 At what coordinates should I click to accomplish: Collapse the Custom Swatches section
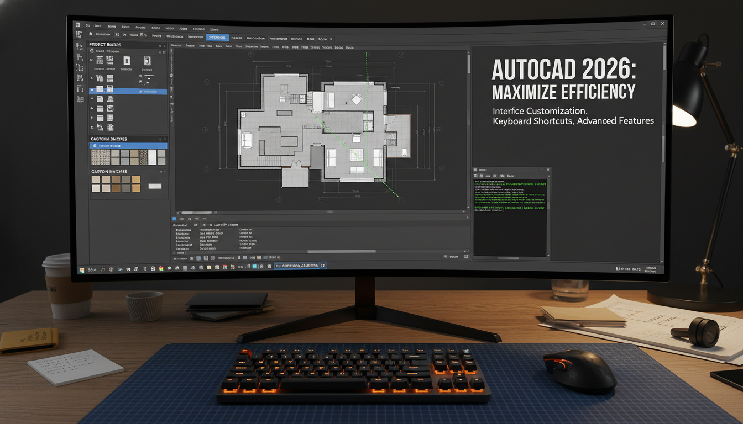coord(165,139)
